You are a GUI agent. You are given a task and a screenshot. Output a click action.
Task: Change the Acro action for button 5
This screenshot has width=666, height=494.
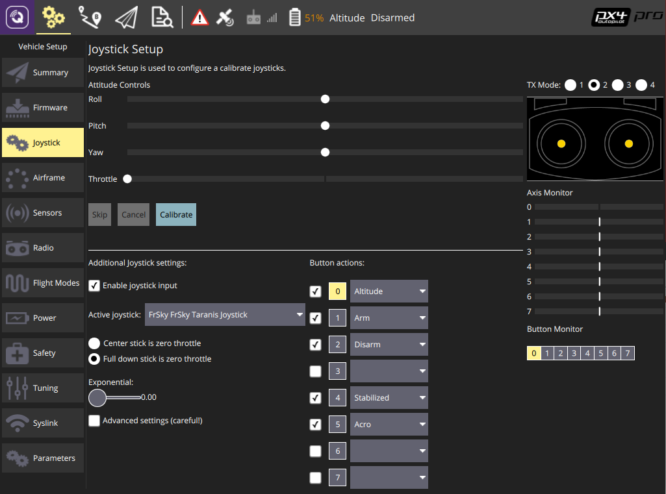pyautogui.click(x=389, y=424)
